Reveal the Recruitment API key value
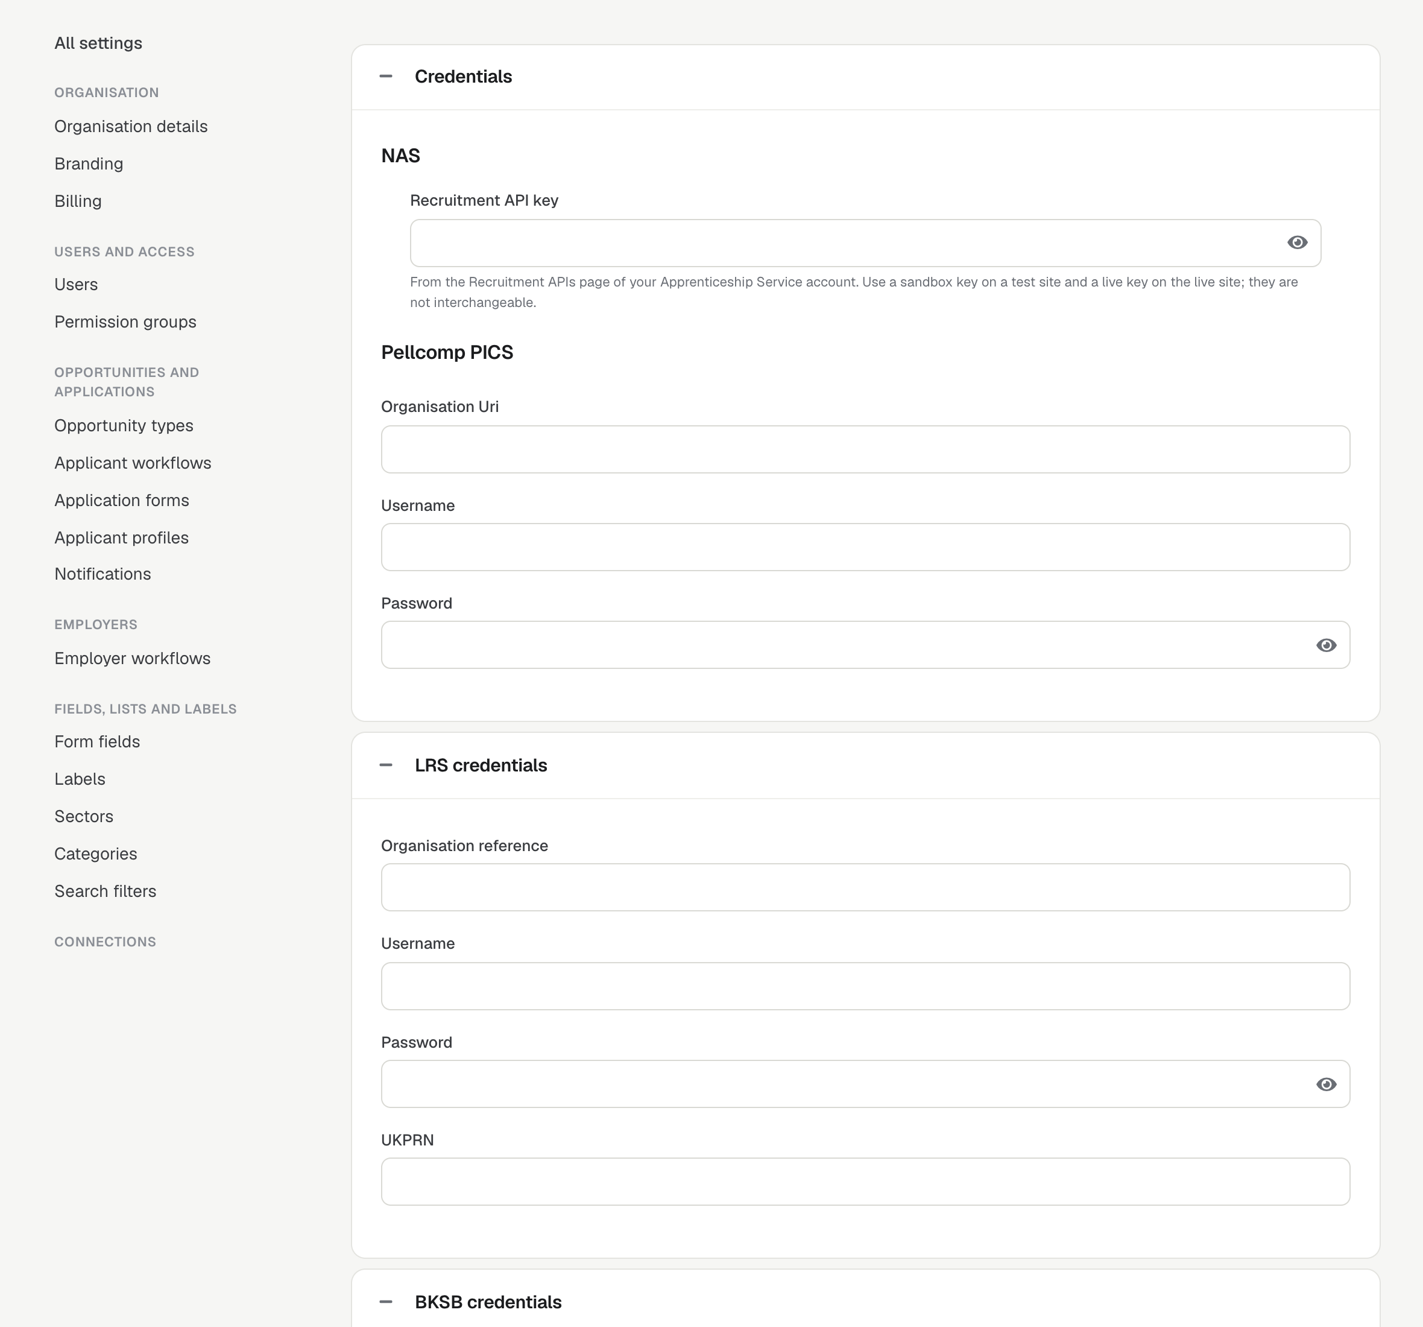This screenshot has width=1423, height=1327. click(x=1297, y=242)
